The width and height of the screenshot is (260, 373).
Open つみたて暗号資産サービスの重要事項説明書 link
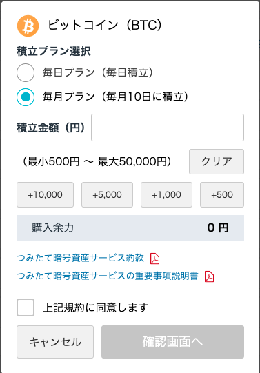tap(108, 276)
